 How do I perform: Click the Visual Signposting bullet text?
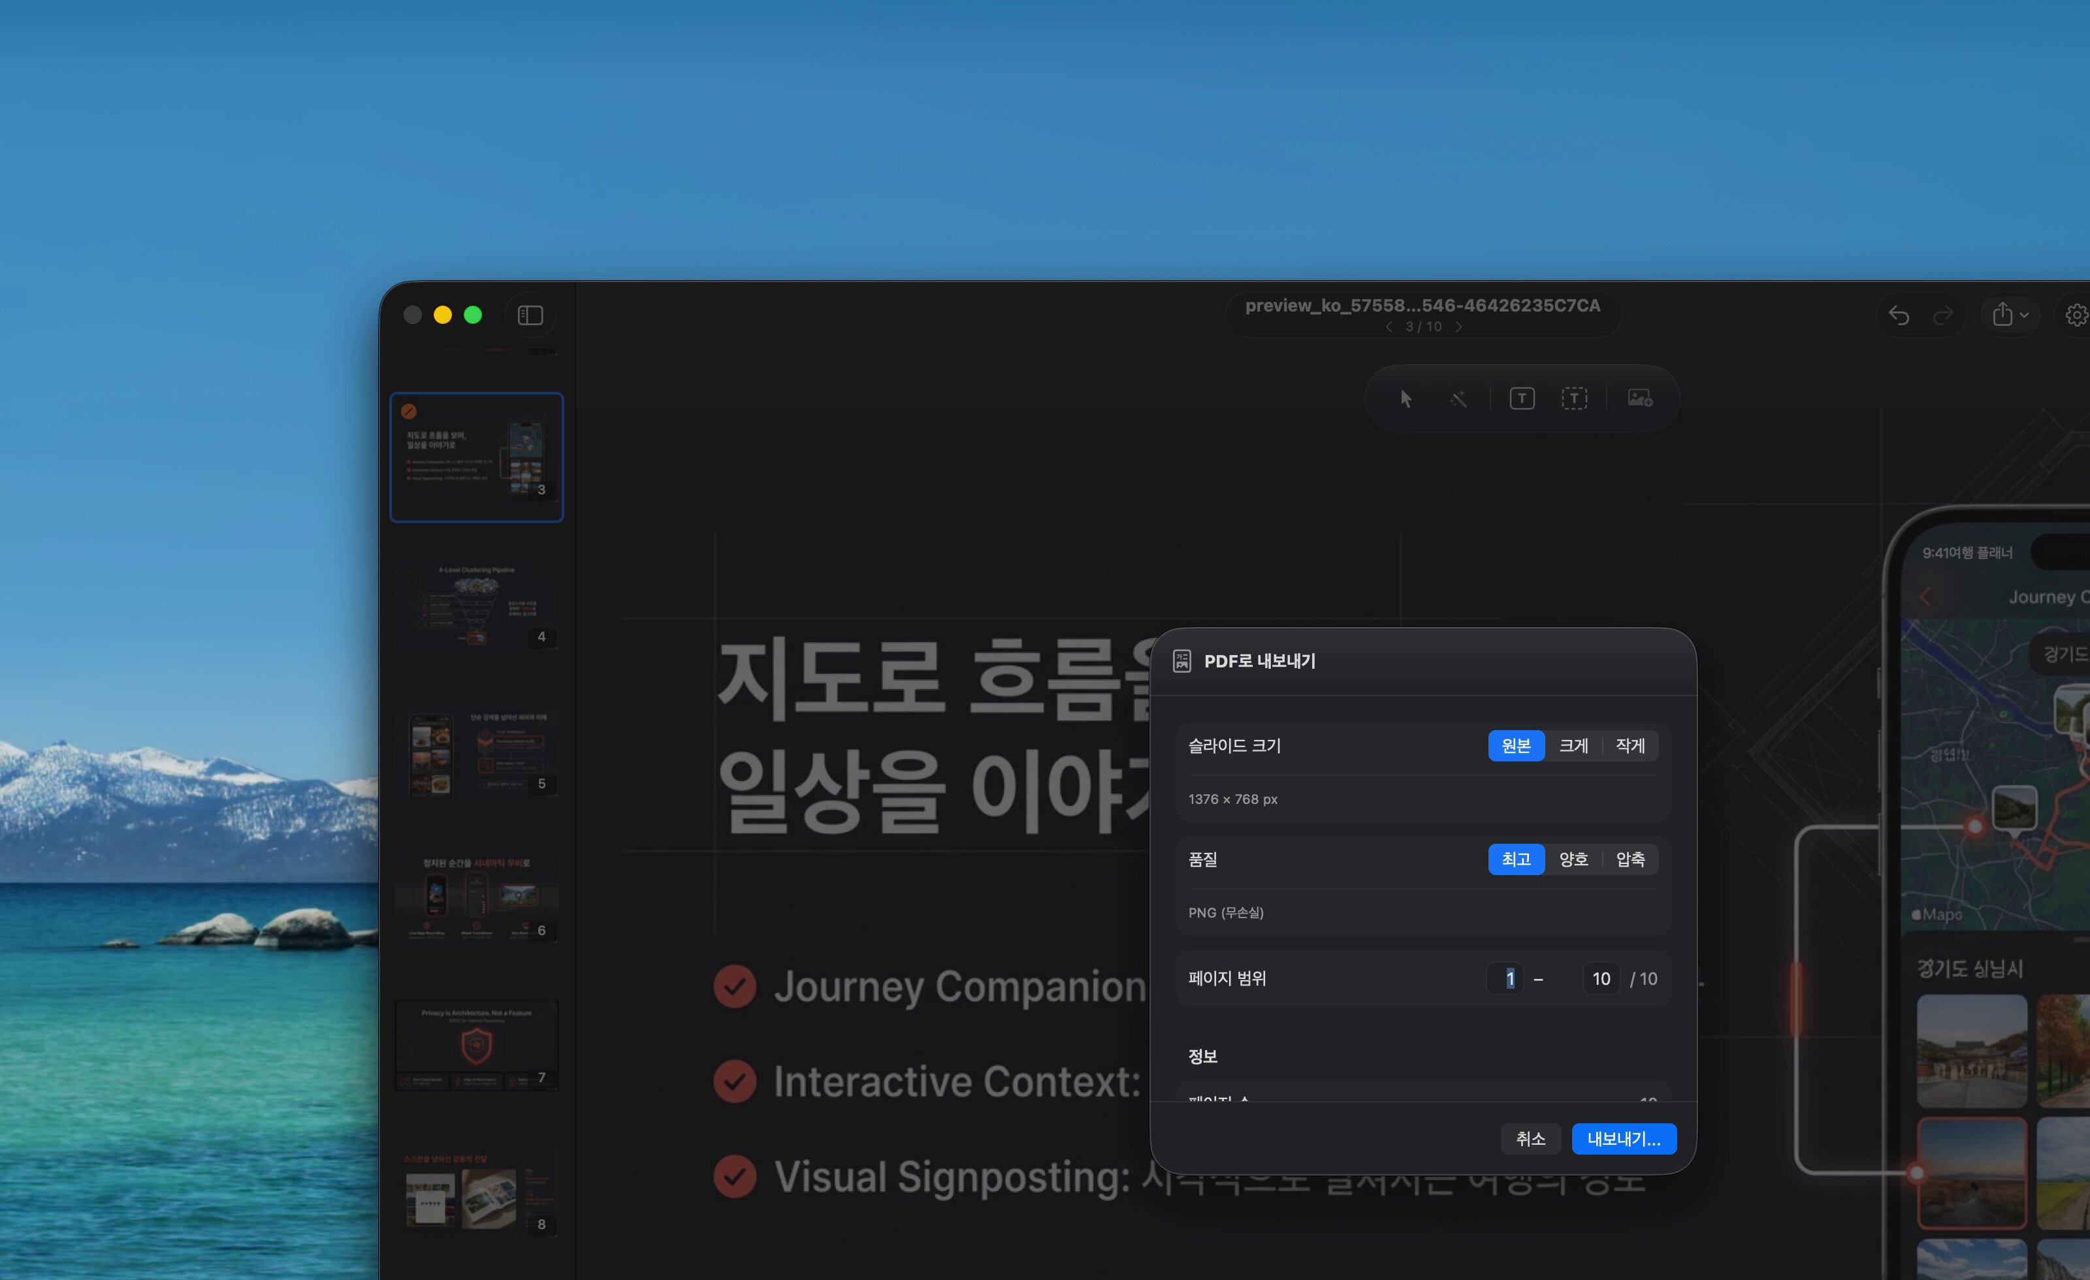tap(1210, 1177)
